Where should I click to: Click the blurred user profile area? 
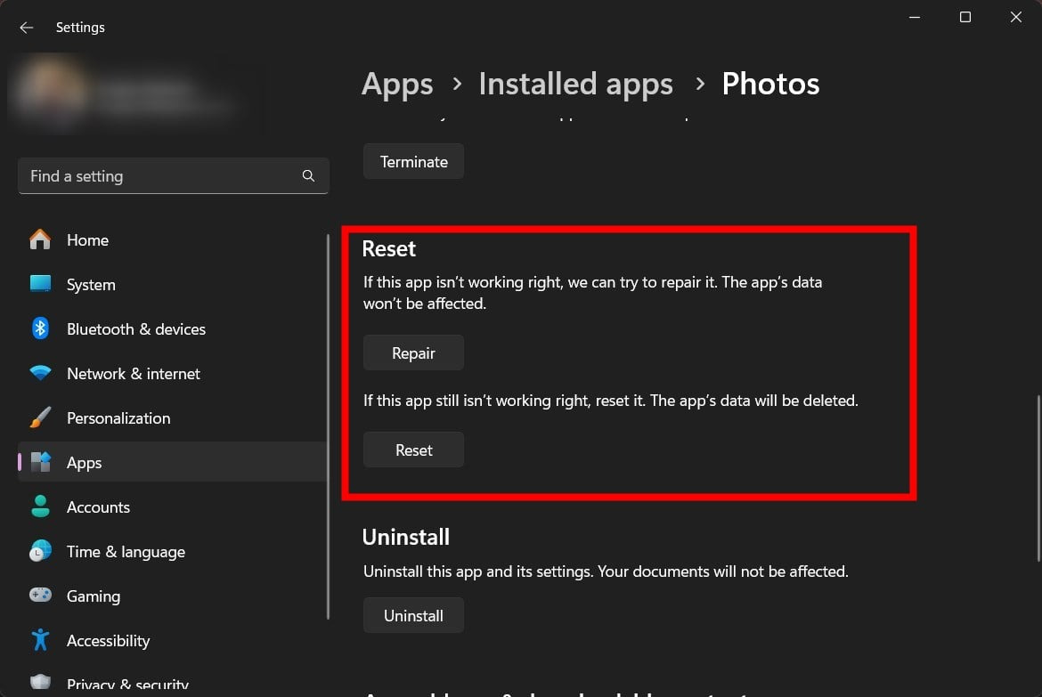[x=133, y=93]
